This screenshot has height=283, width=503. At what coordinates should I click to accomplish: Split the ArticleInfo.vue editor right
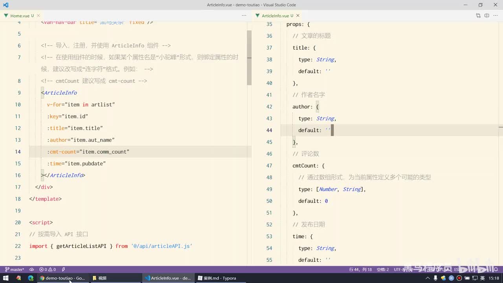(x=487, y=16)
